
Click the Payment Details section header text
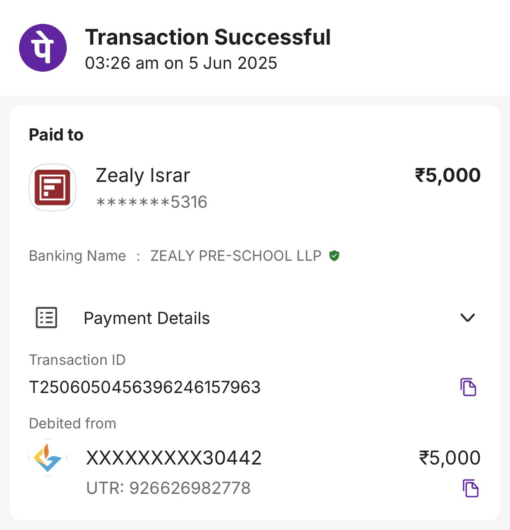[147, 318]
